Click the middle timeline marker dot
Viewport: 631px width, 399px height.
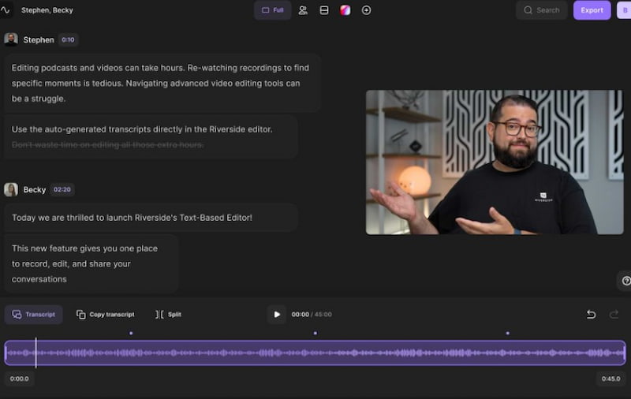click(x=315, y=333)
